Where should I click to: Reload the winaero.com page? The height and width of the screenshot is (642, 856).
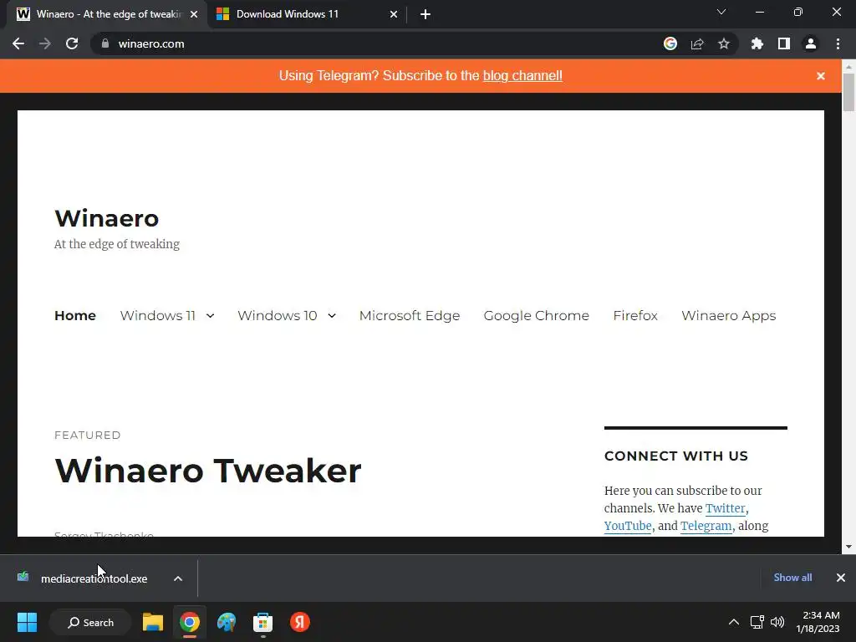click(72, 43)
